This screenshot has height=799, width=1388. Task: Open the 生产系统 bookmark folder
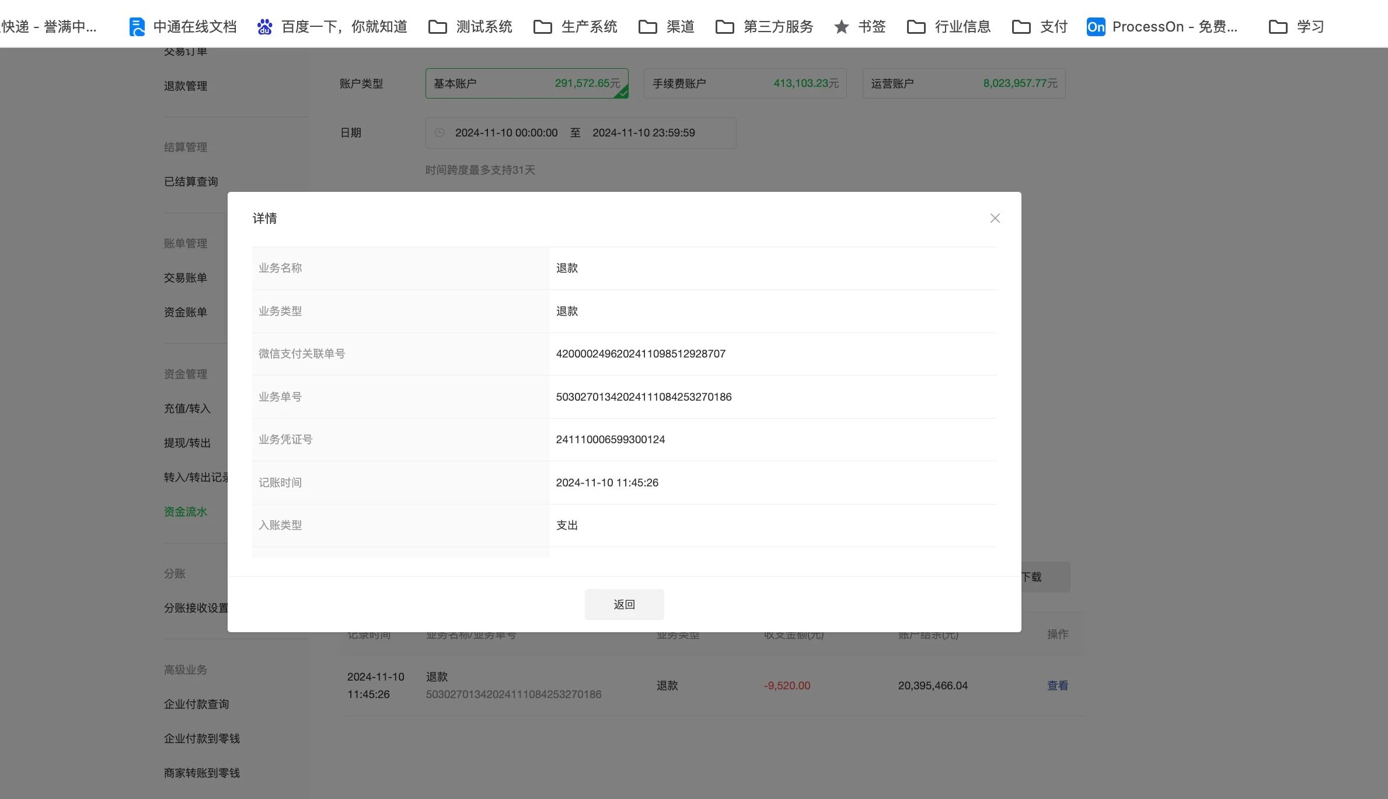click(x=575, y=27)
